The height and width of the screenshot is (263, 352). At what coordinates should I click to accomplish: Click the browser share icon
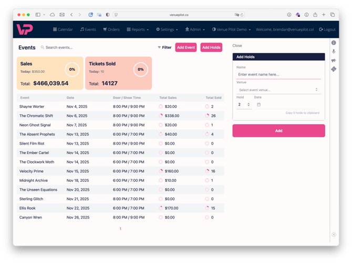pyautogui.click(x=315, y=15)
